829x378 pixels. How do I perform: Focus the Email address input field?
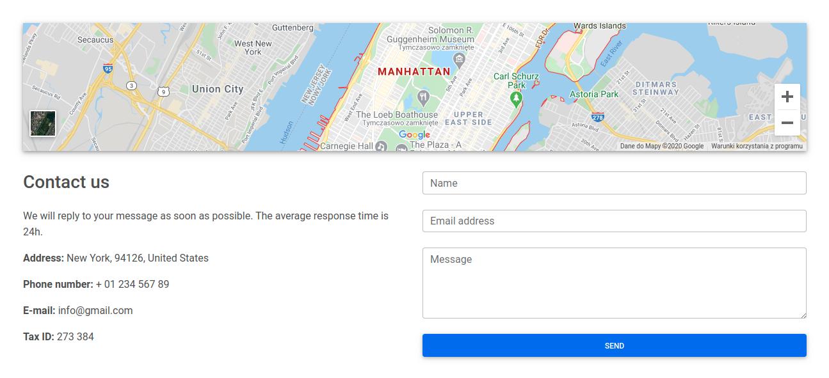tap(615, 221)
